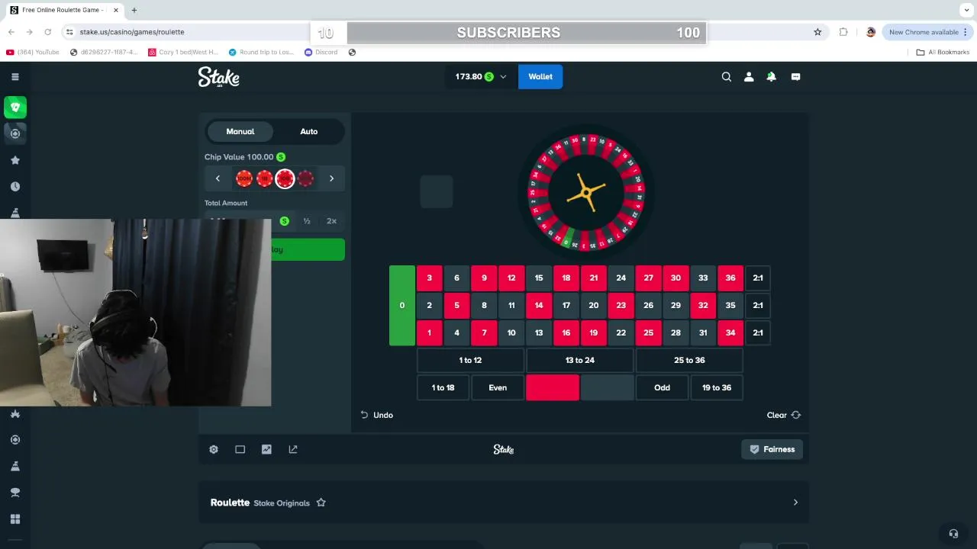Bookmark this page with the Chrome star
Screen dimensions: 977x549
(817, 32)
